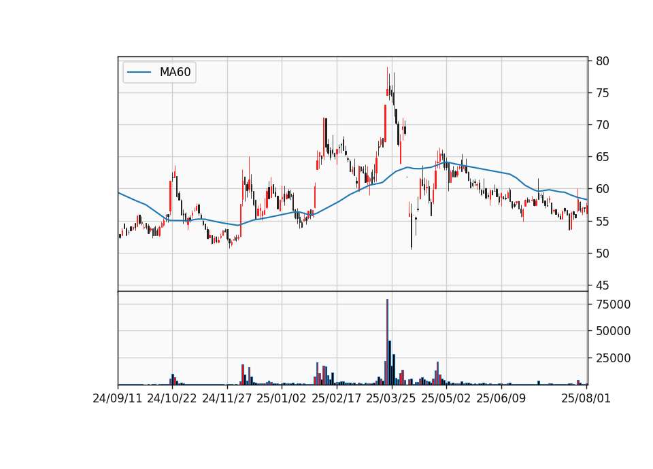The image size is (653, 469).
Task: Select the 24/10/22 date label
Action: pos(172,398)
